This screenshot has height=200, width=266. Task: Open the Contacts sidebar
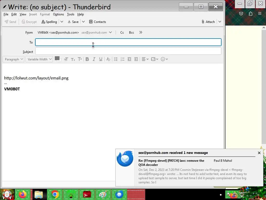pos(98,22)
